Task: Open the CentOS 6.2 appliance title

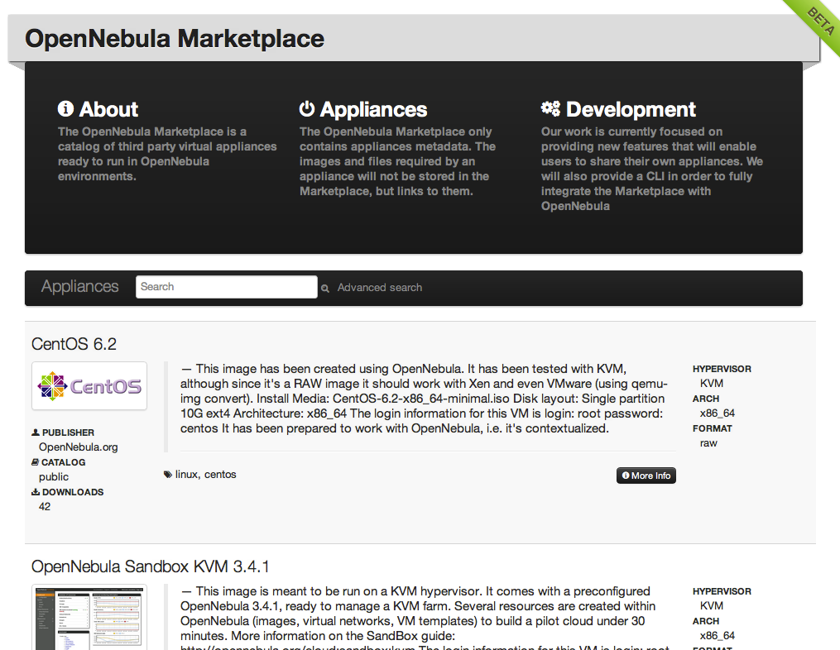Action: click(x=74, y=344)
